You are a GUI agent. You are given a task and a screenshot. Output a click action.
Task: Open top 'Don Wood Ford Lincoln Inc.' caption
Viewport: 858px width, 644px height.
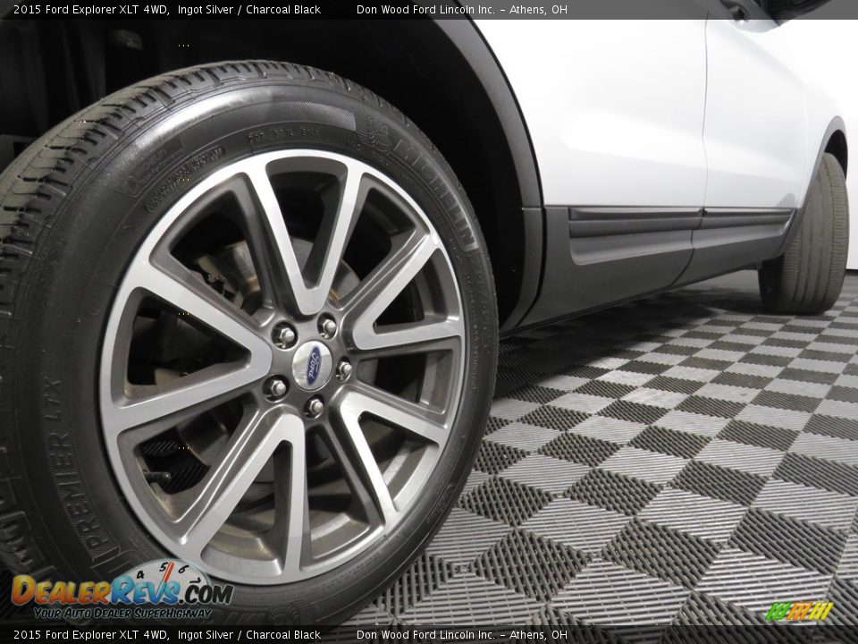(x=425, y=10)
